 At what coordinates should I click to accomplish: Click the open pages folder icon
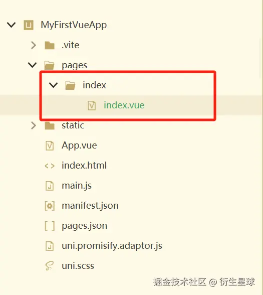pyautogui.click(x=50, y=65)
